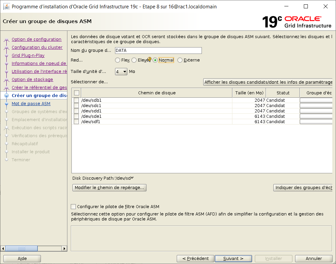Check the /dev/sdd1 disk checkbox
The image size is (336, 264).
76,111
